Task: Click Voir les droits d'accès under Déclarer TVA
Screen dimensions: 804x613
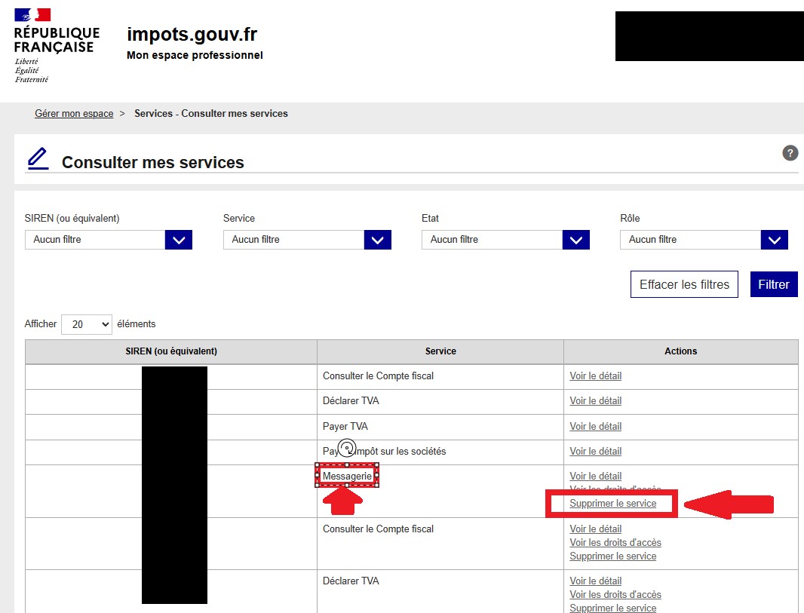Action: point(615,594)
